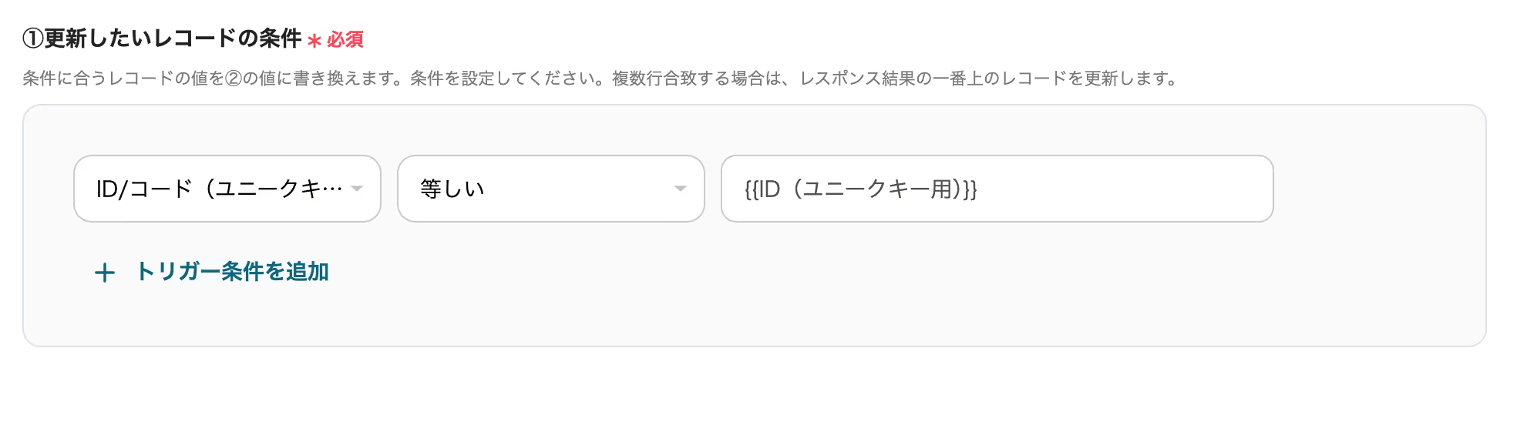
Task: Click the circled ① in the heading
Action: pos(32,38)
